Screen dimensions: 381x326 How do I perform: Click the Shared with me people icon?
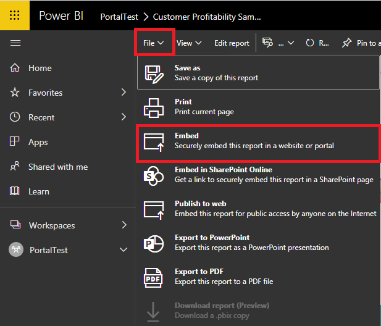coord(15,167)
